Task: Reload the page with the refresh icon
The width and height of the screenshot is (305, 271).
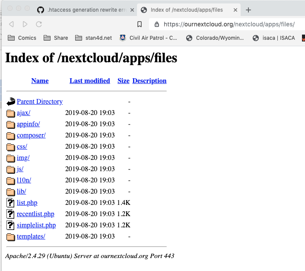Action: (39, 24)
